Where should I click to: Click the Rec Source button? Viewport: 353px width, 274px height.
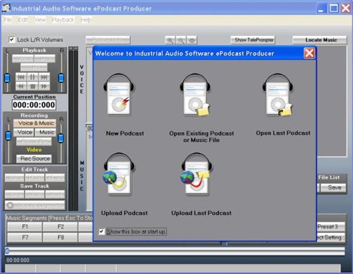[x=34, y=159]
